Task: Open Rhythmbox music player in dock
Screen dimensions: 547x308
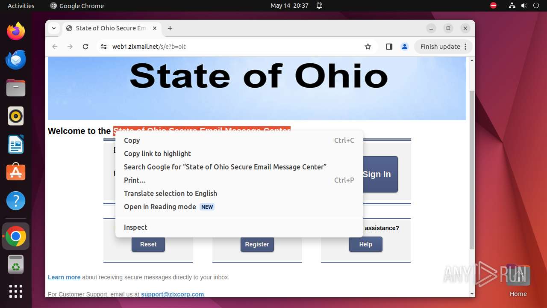Action: tap(16, 116)
